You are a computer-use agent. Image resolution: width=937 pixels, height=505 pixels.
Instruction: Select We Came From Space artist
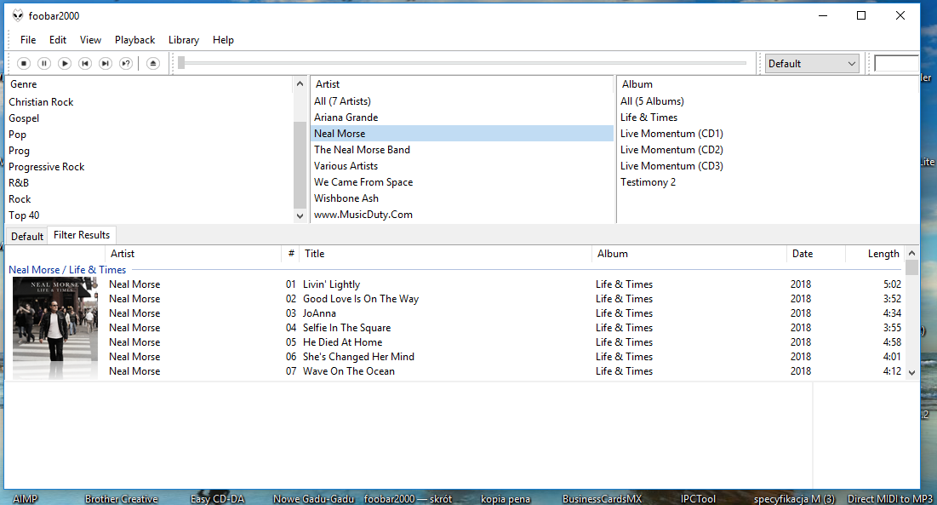click(x=462, y=182)
